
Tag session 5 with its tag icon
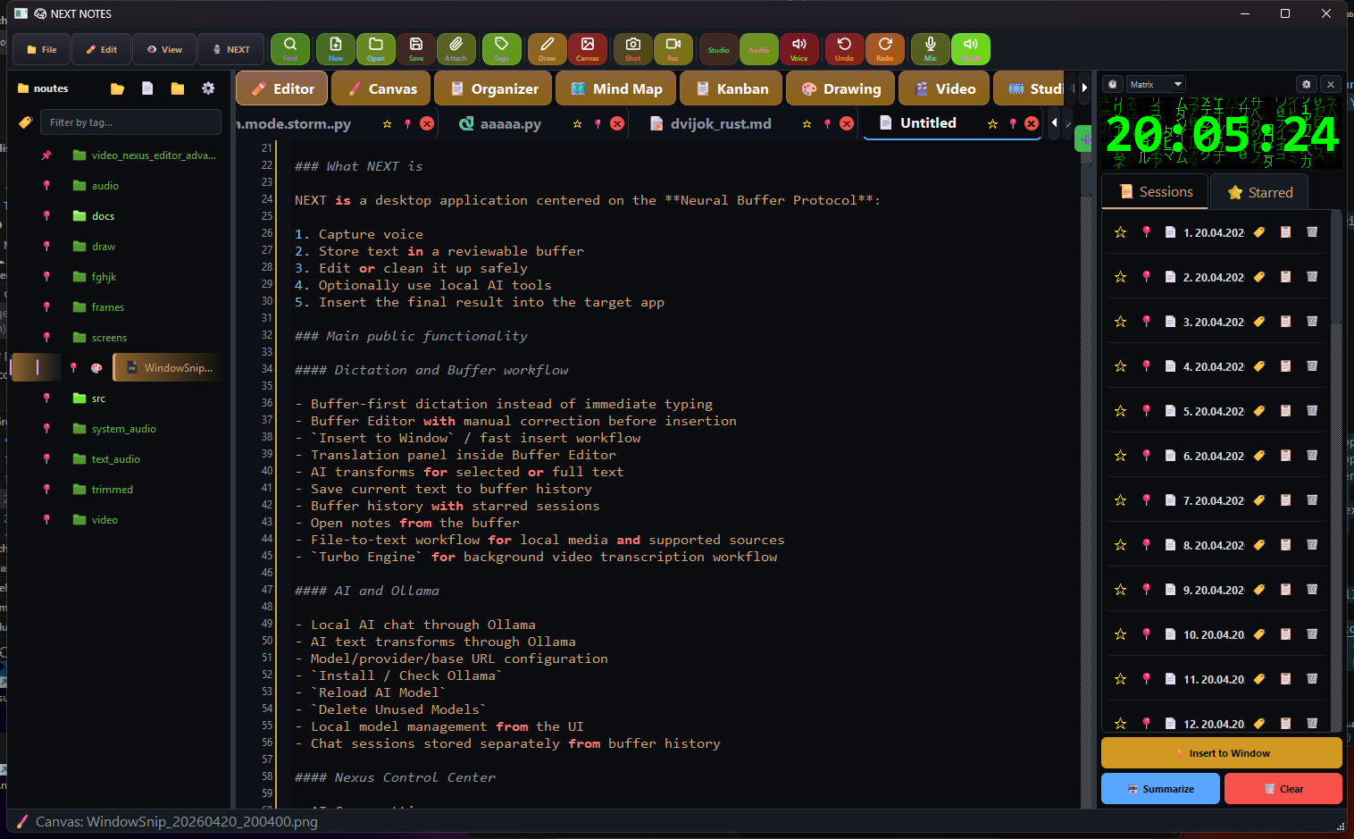[1259, 411]
